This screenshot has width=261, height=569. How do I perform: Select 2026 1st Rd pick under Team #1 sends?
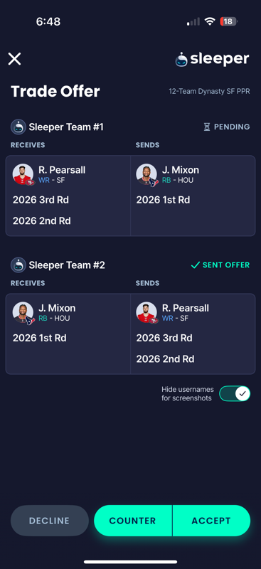click(163, 200)
